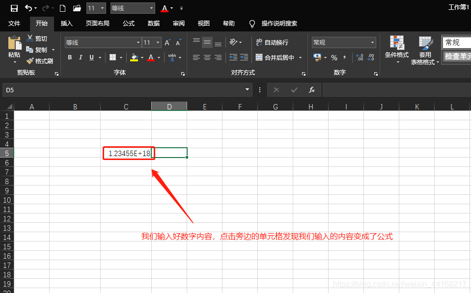Decrease font size with small A icon
Image resolution: width=471 pixels, height=293 pixels.
pyautogui.click(x=179, y=42)
